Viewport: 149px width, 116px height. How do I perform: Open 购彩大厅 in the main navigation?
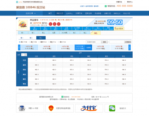pyautogui.click(x=60, y=13)
